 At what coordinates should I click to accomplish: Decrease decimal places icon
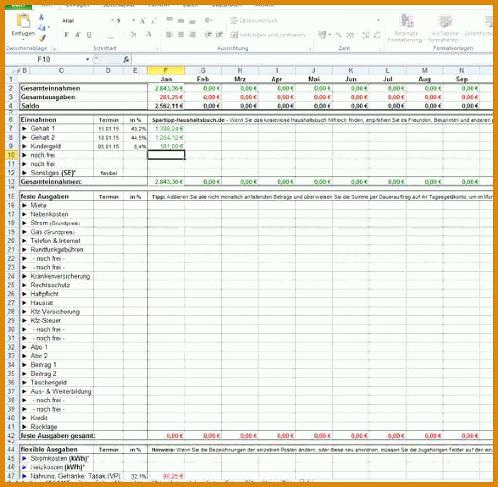(377, 35)
